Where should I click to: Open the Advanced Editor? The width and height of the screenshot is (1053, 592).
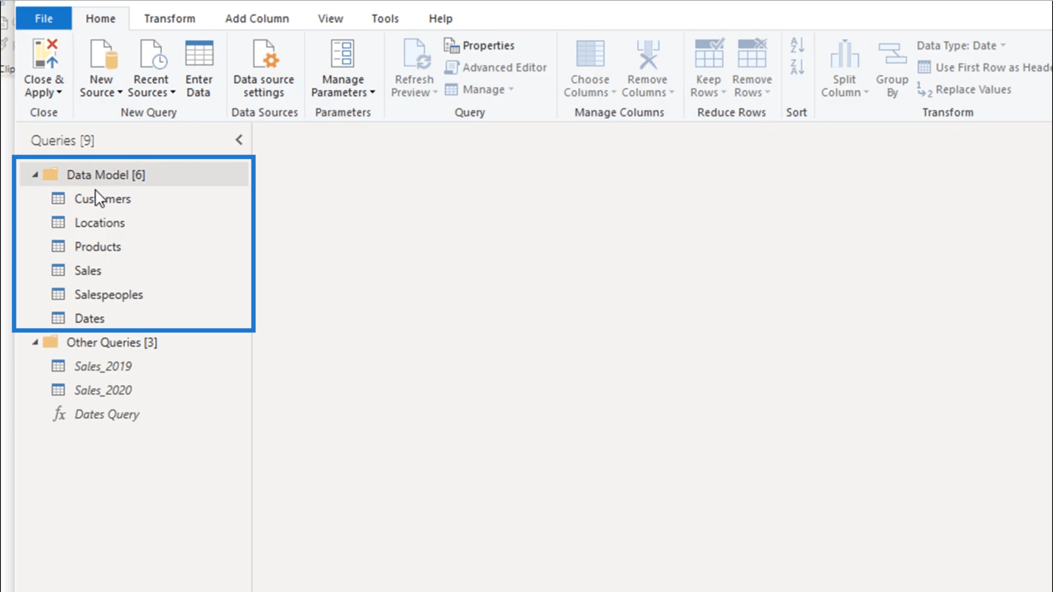[x=496, y=67]
